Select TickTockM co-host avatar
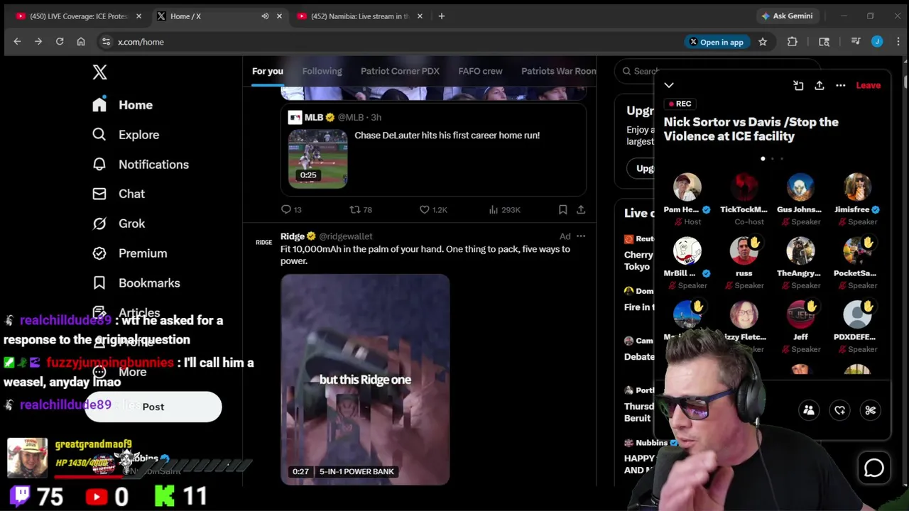 [744, 187]
